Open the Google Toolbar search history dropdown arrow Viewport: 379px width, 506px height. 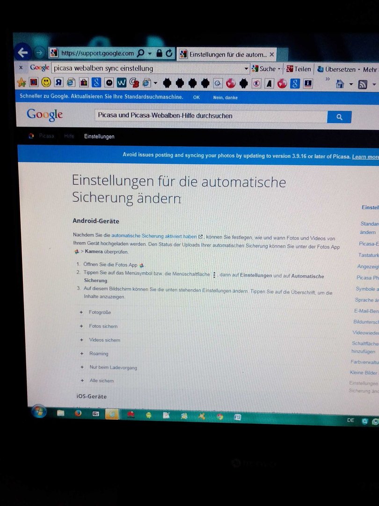[x=246, y=68]
